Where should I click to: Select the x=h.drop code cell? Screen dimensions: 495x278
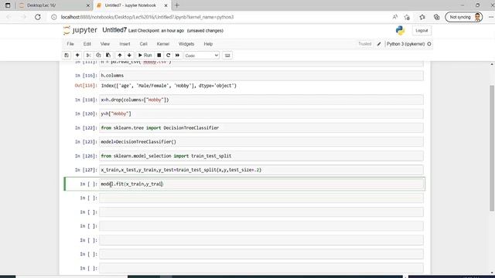261,100
